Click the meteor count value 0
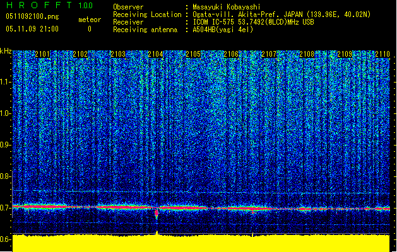Image resolution: width=397 pixels, height=252 pixels. [90, 29]
